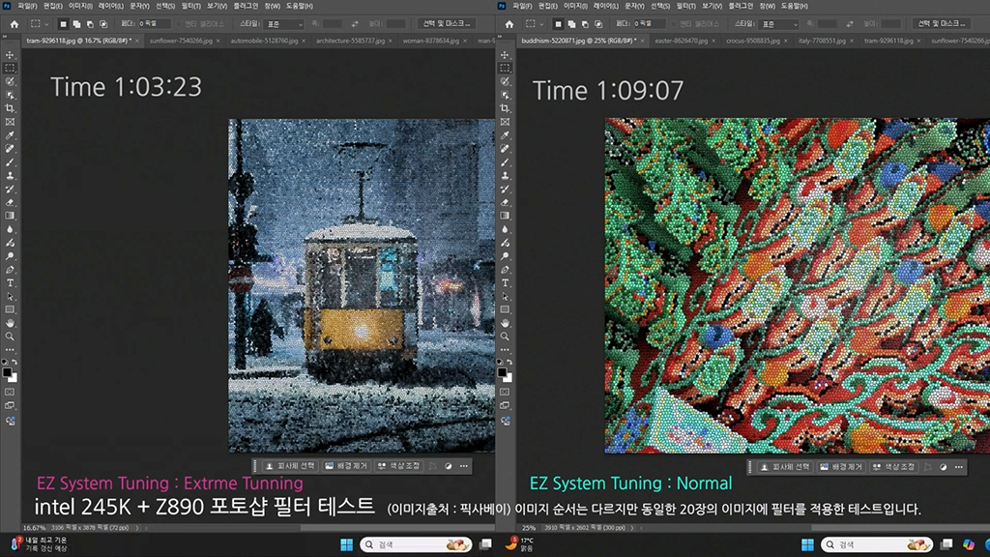
Task: Select the Crop tool in left window
Action: coord(10,108)
